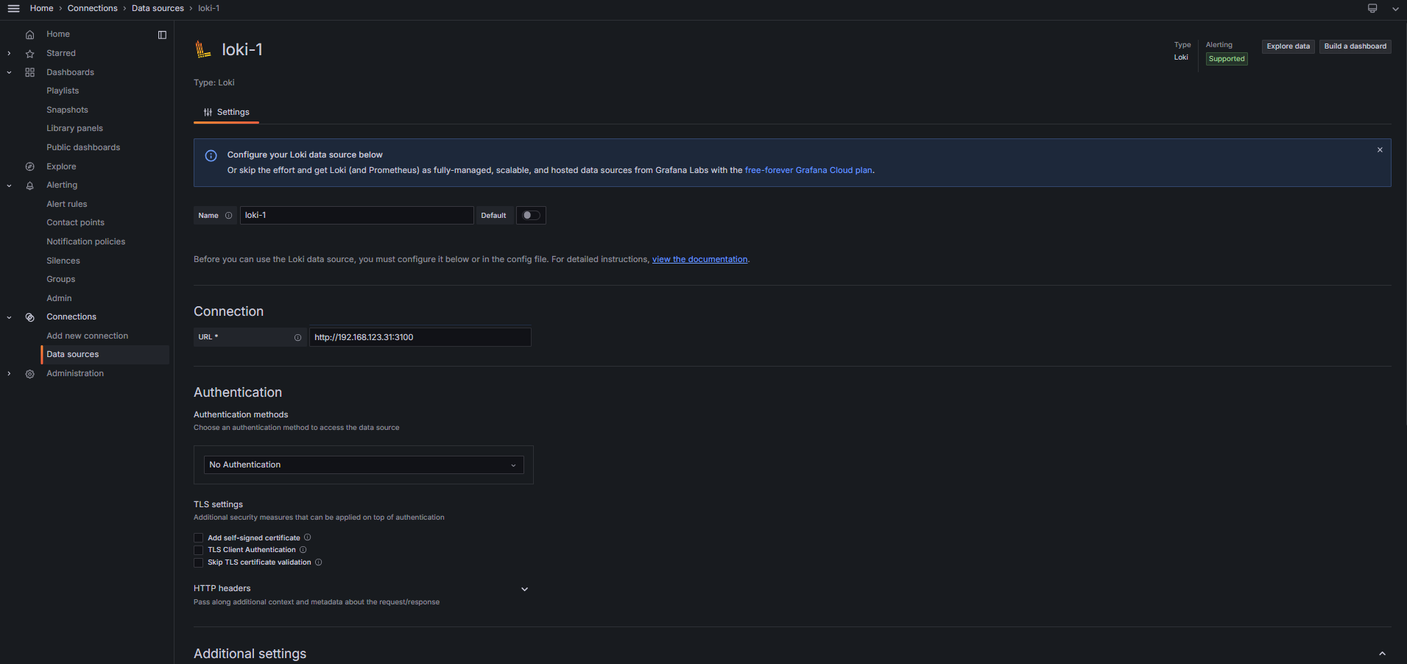Viewport: 1407px width, 664px height.
Task: Check Skip TLS certificate validation
Action: [x=198, y=562]
